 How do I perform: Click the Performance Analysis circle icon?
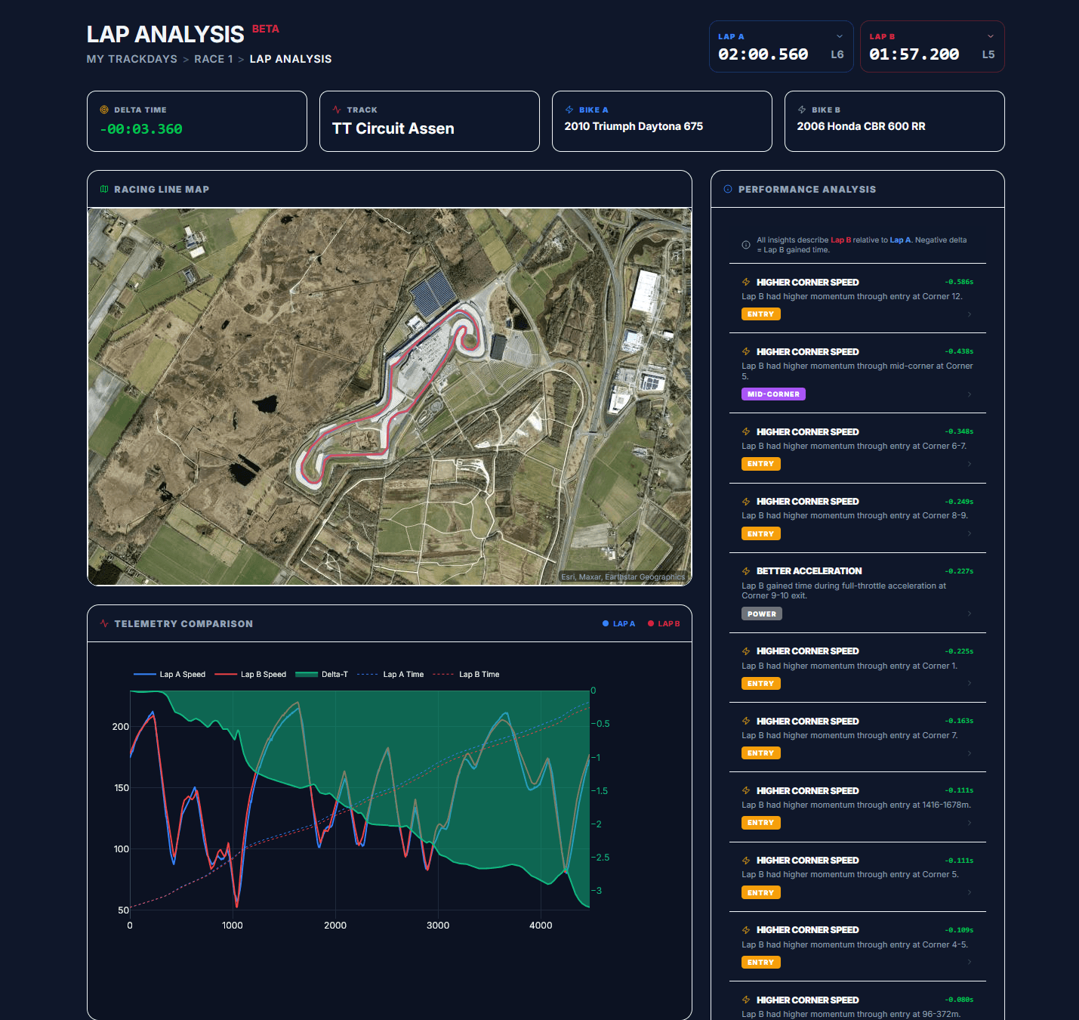[x=728, y=189]
